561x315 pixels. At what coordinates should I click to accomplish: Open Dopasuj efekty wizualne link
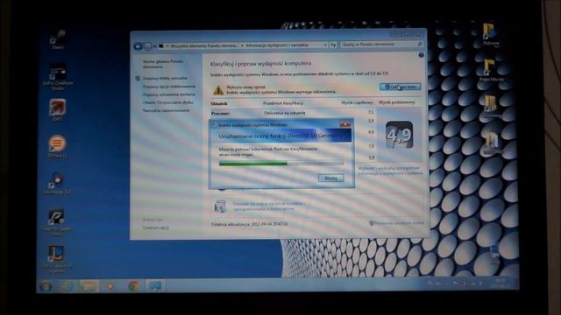click(166, 78)
